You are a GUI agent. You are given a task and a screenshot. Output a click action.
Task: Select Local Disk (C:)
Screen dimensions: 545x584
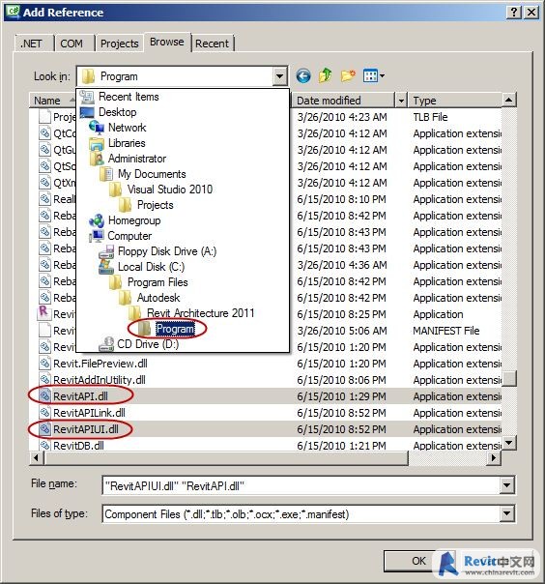(x=151, y=267)
